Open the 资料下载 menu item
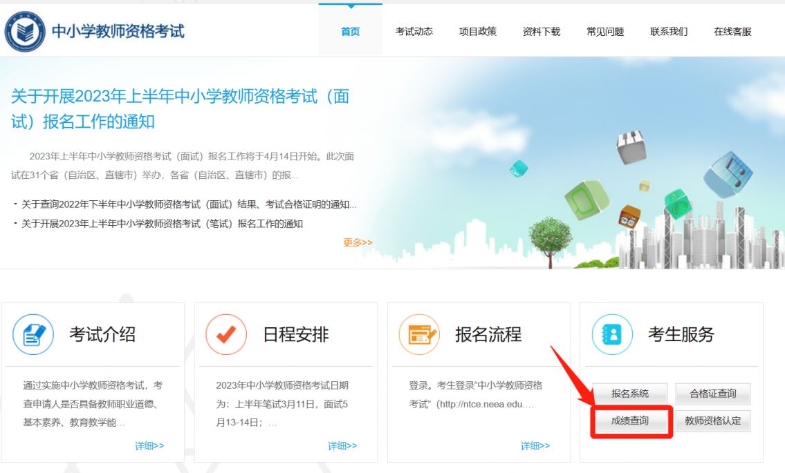 point(541,32)
